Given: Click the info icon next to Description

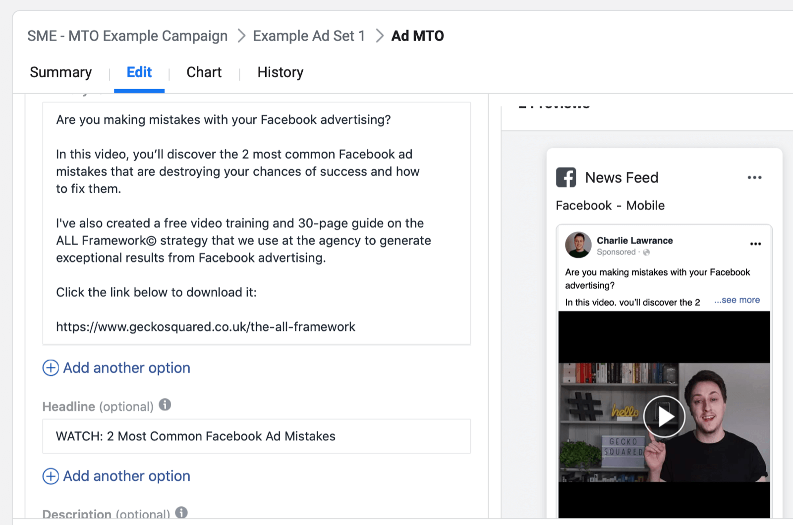Looking at the screenshot, I should (181, 514).
